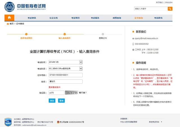Click the 京公网安备 11040202430017号 footer text
180x127 pixels.
click(x=72, y=122)
